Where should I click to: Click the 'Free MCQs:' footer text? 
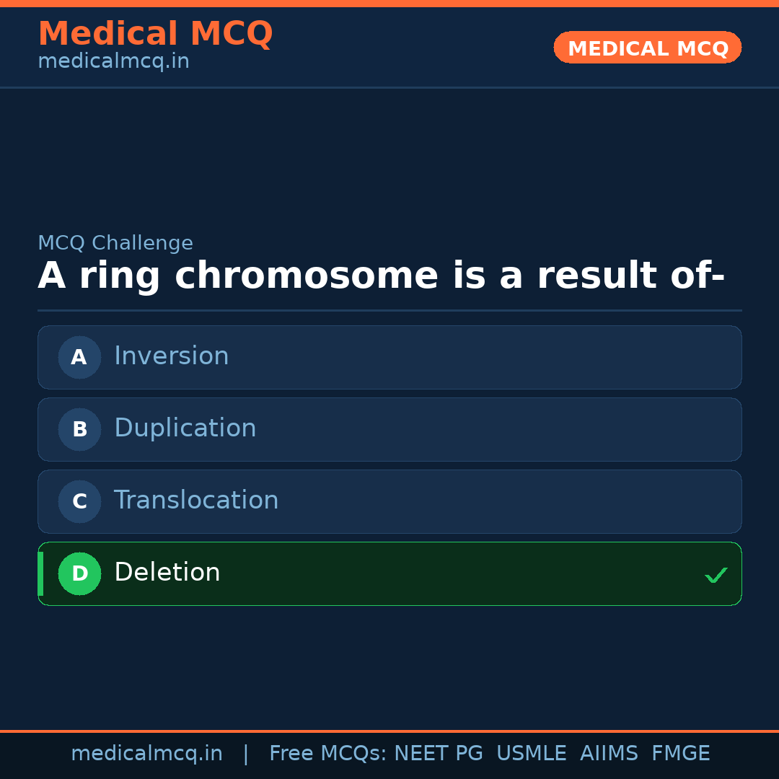[x=327, y=754]
